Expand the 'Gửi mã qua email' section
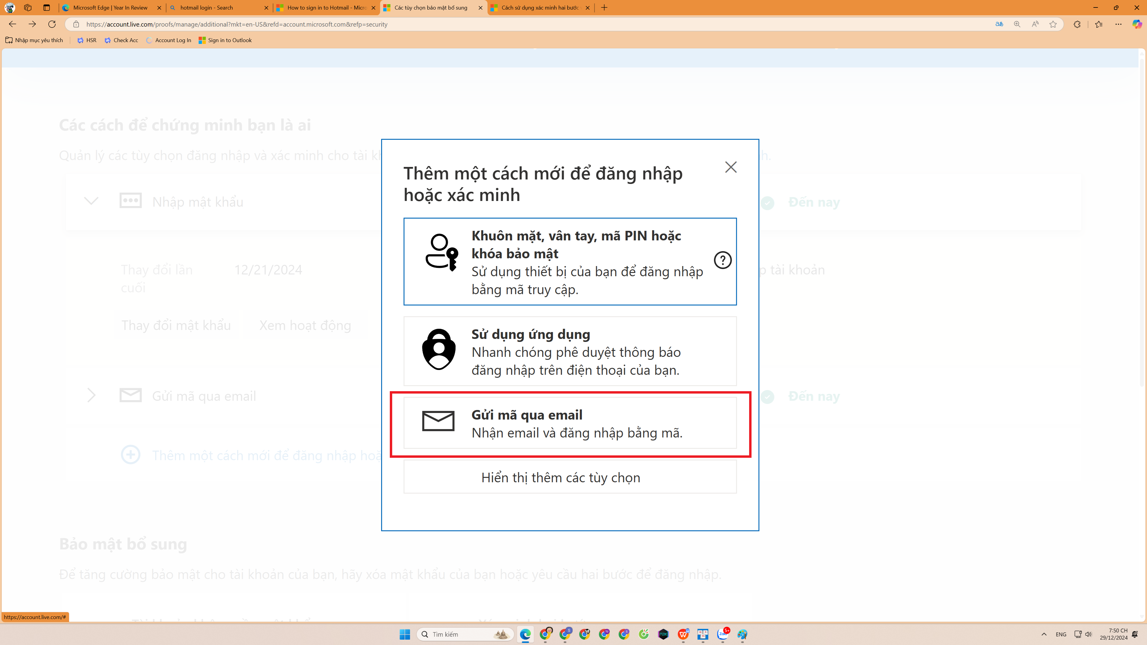 (x=91, y=395)
